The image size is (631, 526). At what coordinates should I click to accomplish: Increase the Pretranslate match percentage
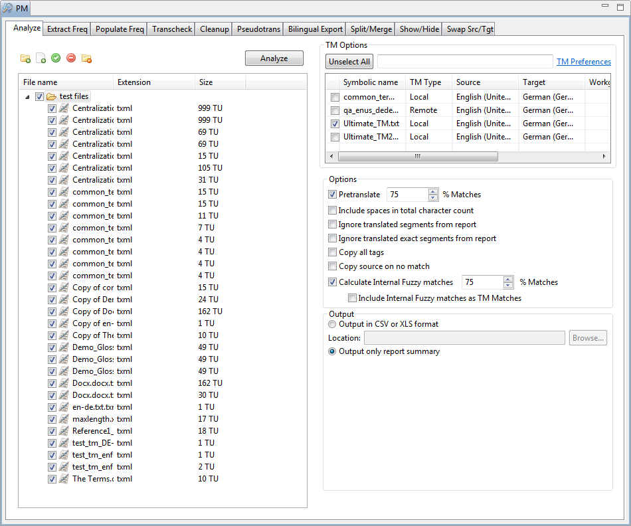(x=433, y=192)
